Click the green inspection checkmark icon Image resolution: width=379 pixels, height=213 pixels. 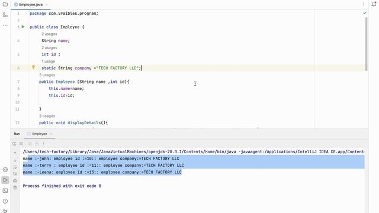(x=365, y=13)
